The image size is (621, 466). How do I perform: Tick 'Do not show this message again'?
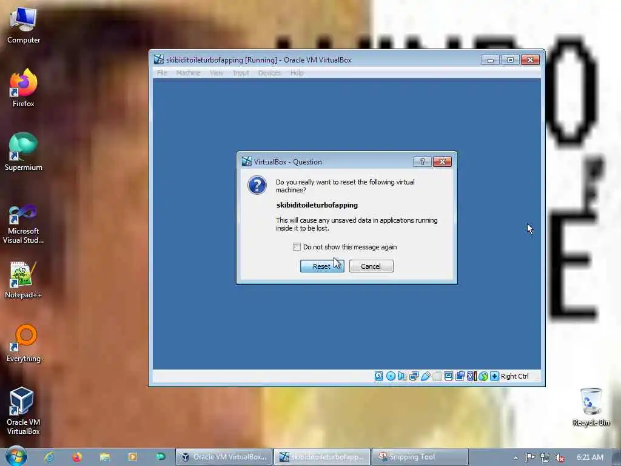pyautogui.click(x=297, y=247)
